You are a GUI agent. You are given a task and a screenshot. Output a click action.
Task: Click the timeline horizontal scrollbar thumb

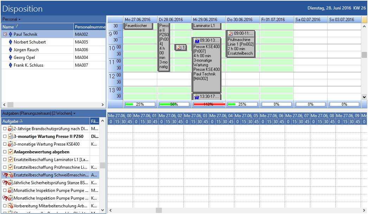[159, 210]
